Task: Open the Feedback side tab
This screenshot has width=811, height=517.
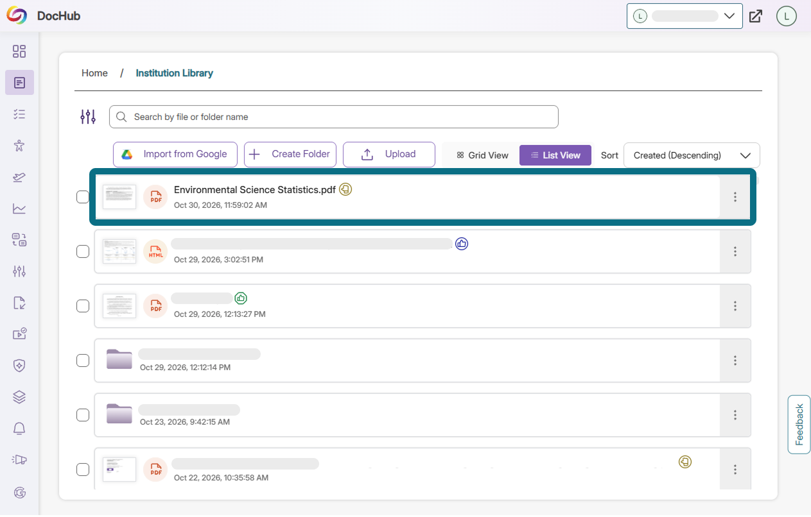Action: (799, 424)
